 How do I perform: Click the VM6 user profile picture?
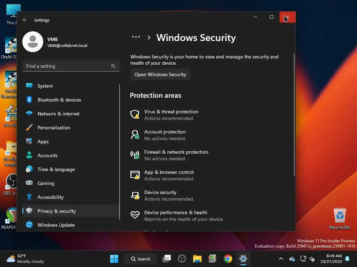(x=33, y=42)
